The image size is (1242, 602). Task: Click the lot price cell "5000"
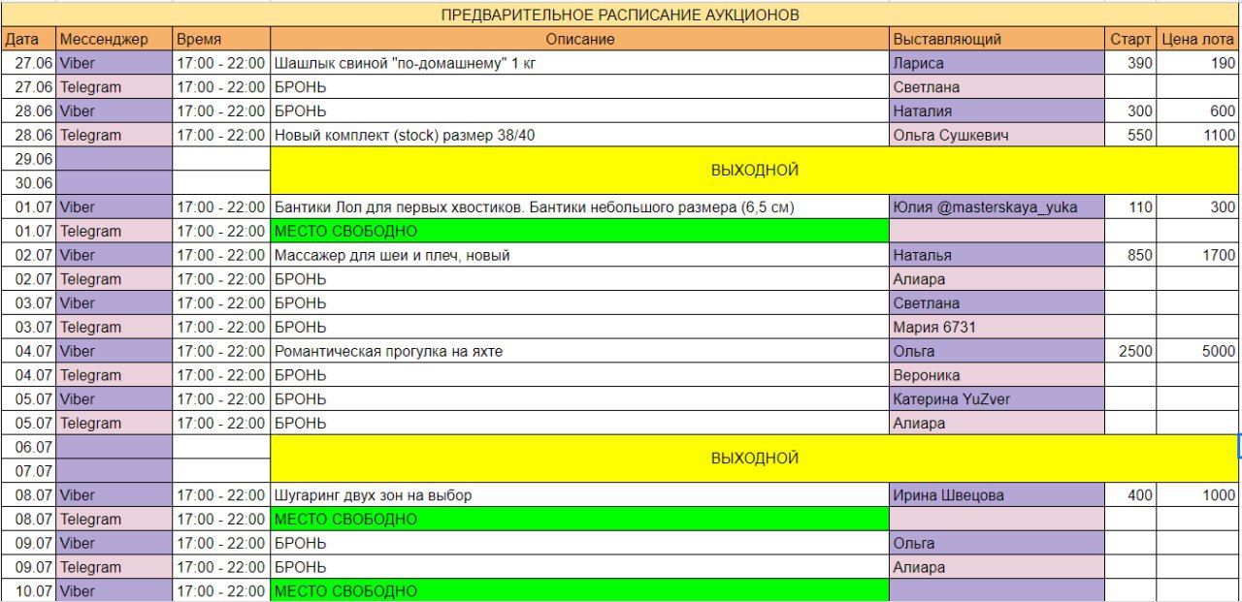(x=1198, y=351)
